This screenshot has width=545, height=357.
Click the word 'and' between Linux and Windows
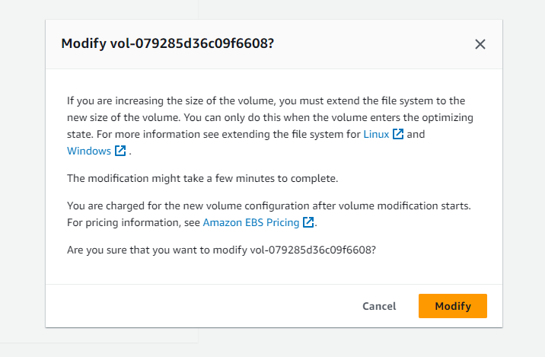416,134
